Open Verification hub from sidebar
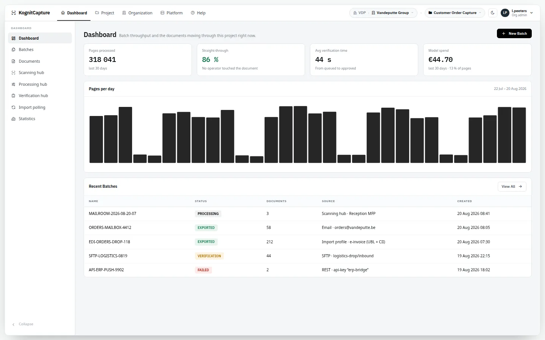 click(40, 96)
